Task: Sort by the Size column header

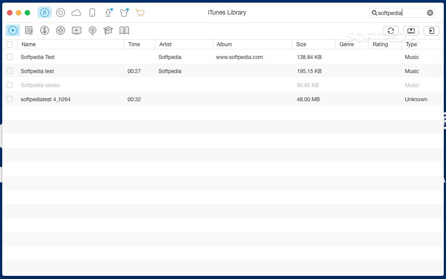Action: [x=301, y=44]
